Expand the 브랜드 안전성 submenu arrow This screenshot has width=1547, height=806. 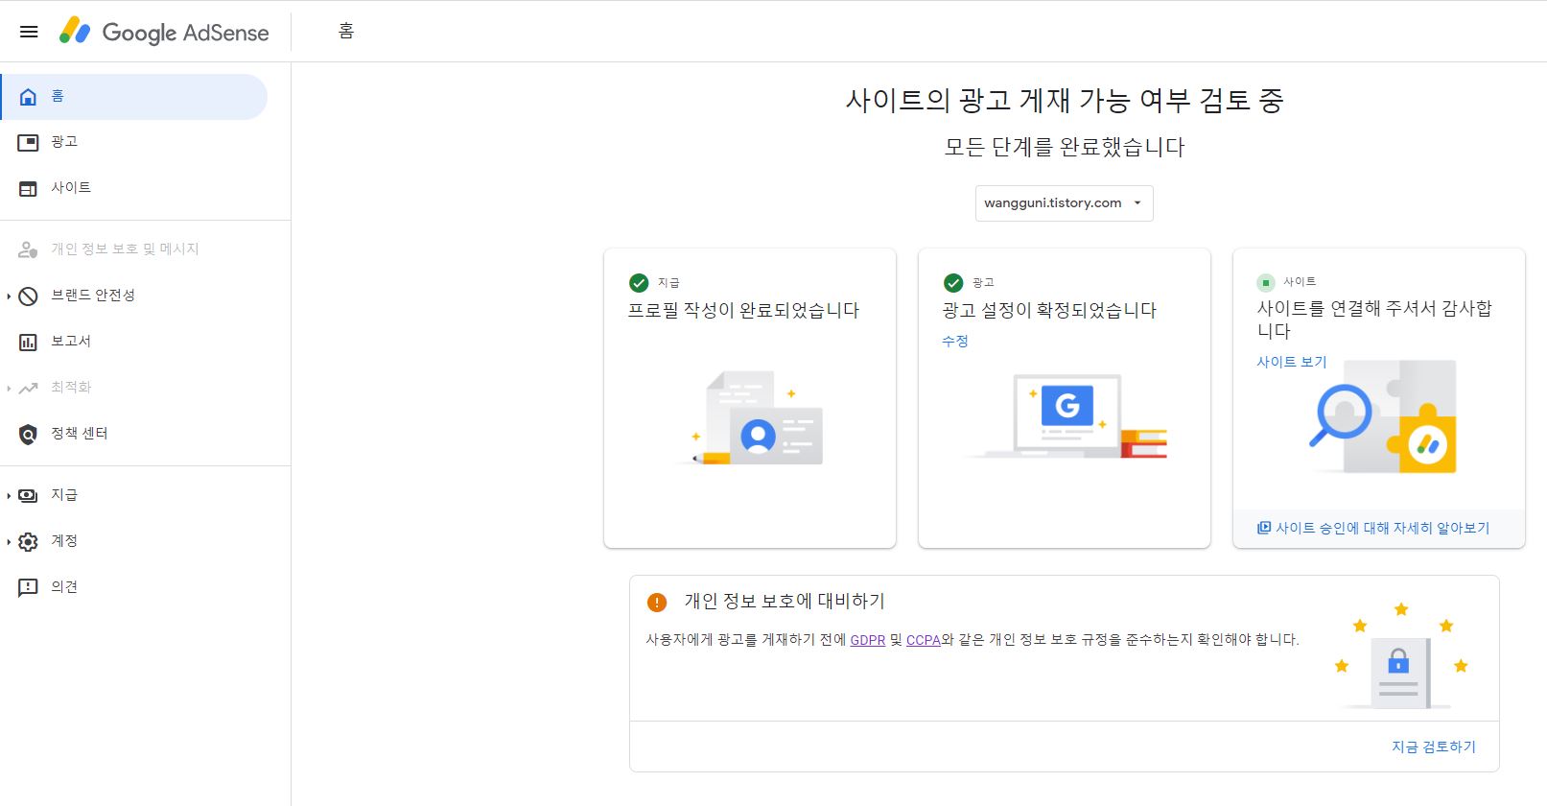[9, 296]
